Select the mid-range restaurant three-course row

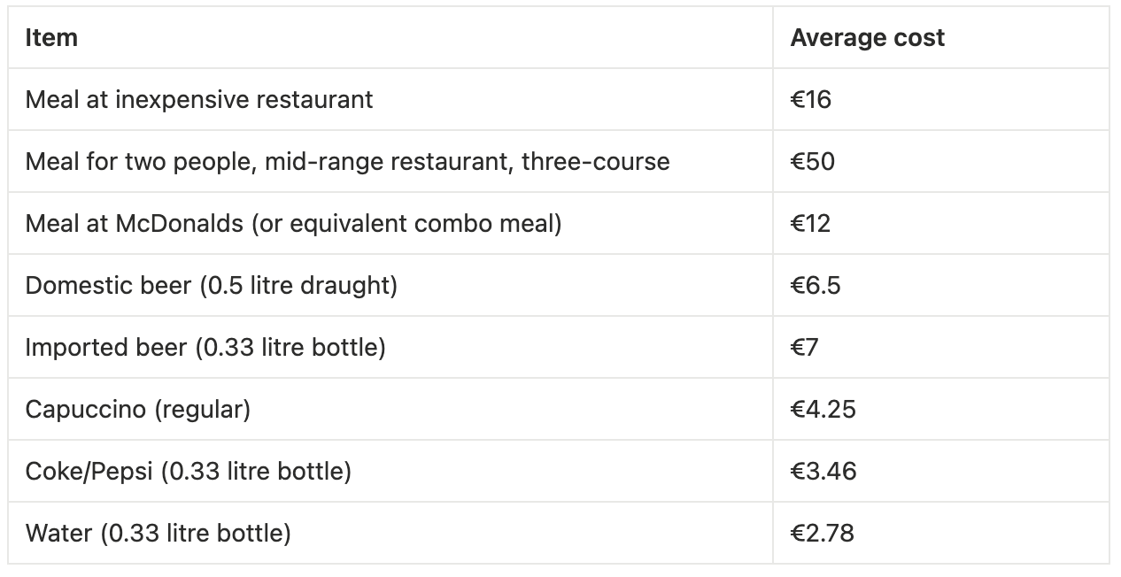[x=559, y=161]
